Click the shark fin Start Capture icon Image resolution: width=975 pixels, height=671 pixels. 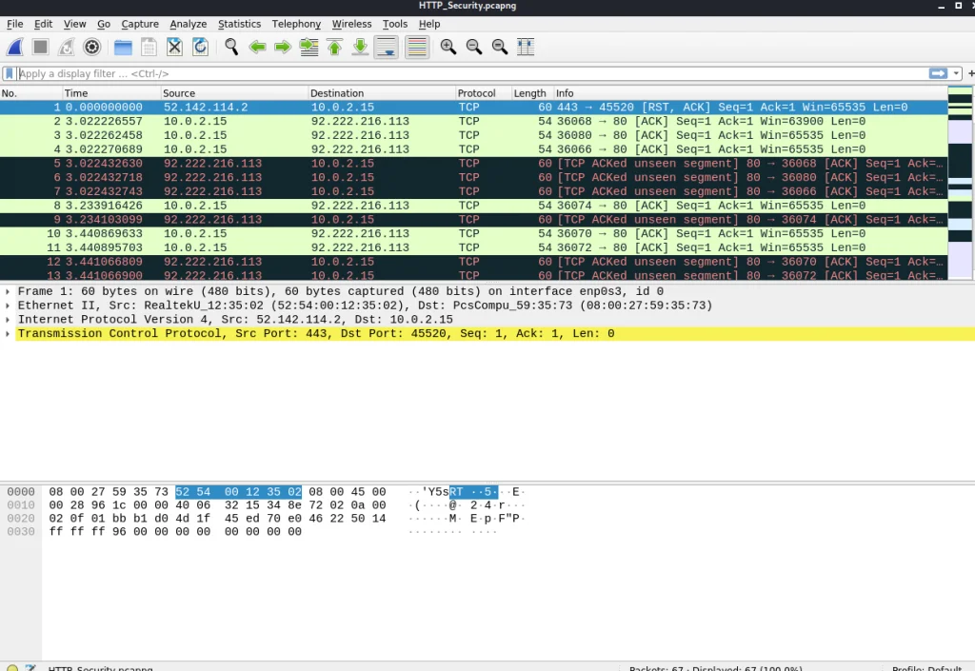pyautogui.click(x=15, y=47)
